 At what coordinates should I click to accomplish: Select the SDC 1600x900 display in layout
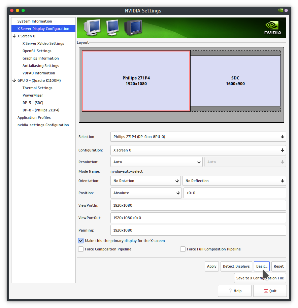235,81
